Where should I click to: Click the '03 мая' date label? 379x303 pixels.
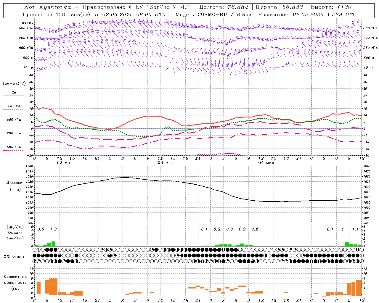166,163
